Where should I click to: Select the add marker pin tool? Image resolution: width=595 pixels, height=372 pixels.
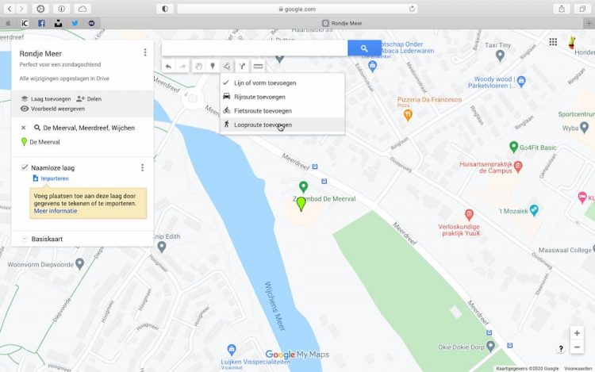[213, 67]
